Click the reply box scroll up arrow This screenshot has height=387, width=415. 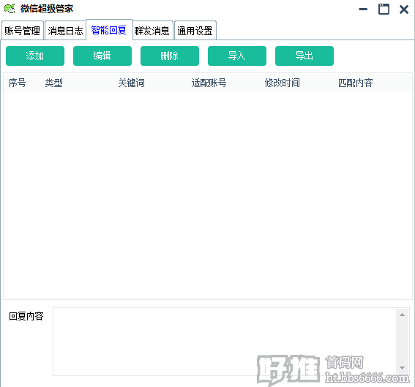[x=403, y=315]
